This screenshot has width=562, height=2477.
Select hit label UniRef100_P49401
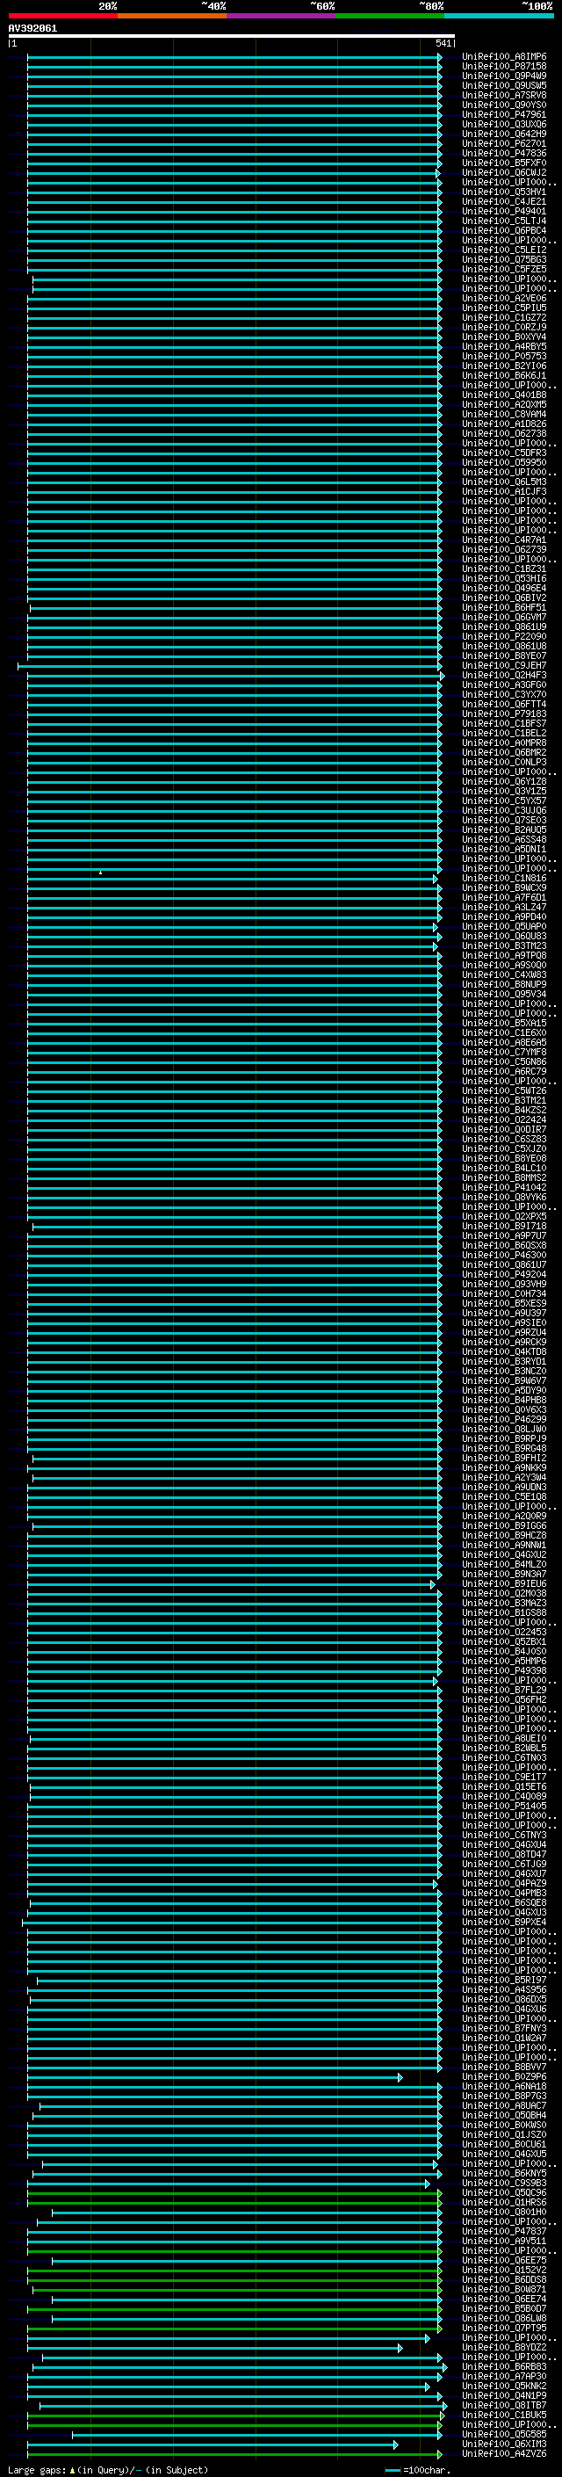pos(504,212)
